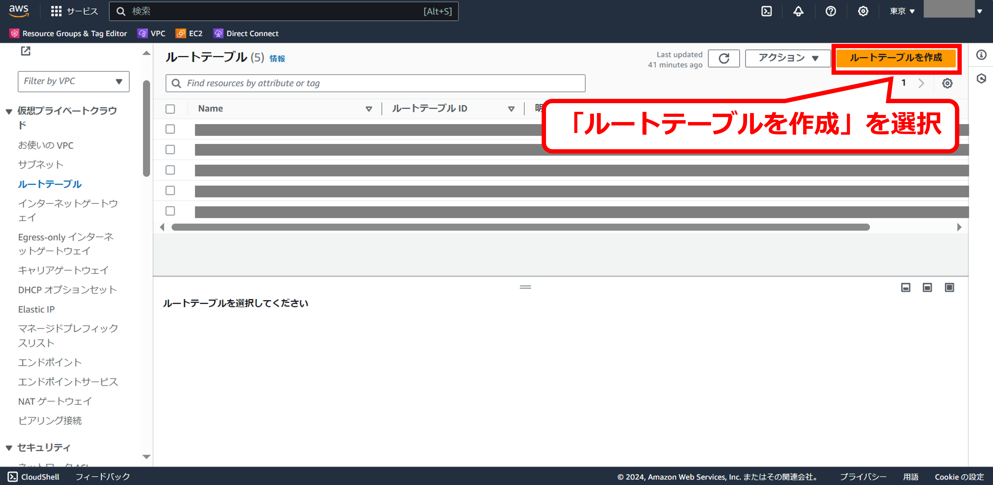Image resolution: width=993 pixels, height=485 pixels.
Task: Select Elastic IP in sidebar navigation
Action: pyautogui.click(x=36, y=309)
